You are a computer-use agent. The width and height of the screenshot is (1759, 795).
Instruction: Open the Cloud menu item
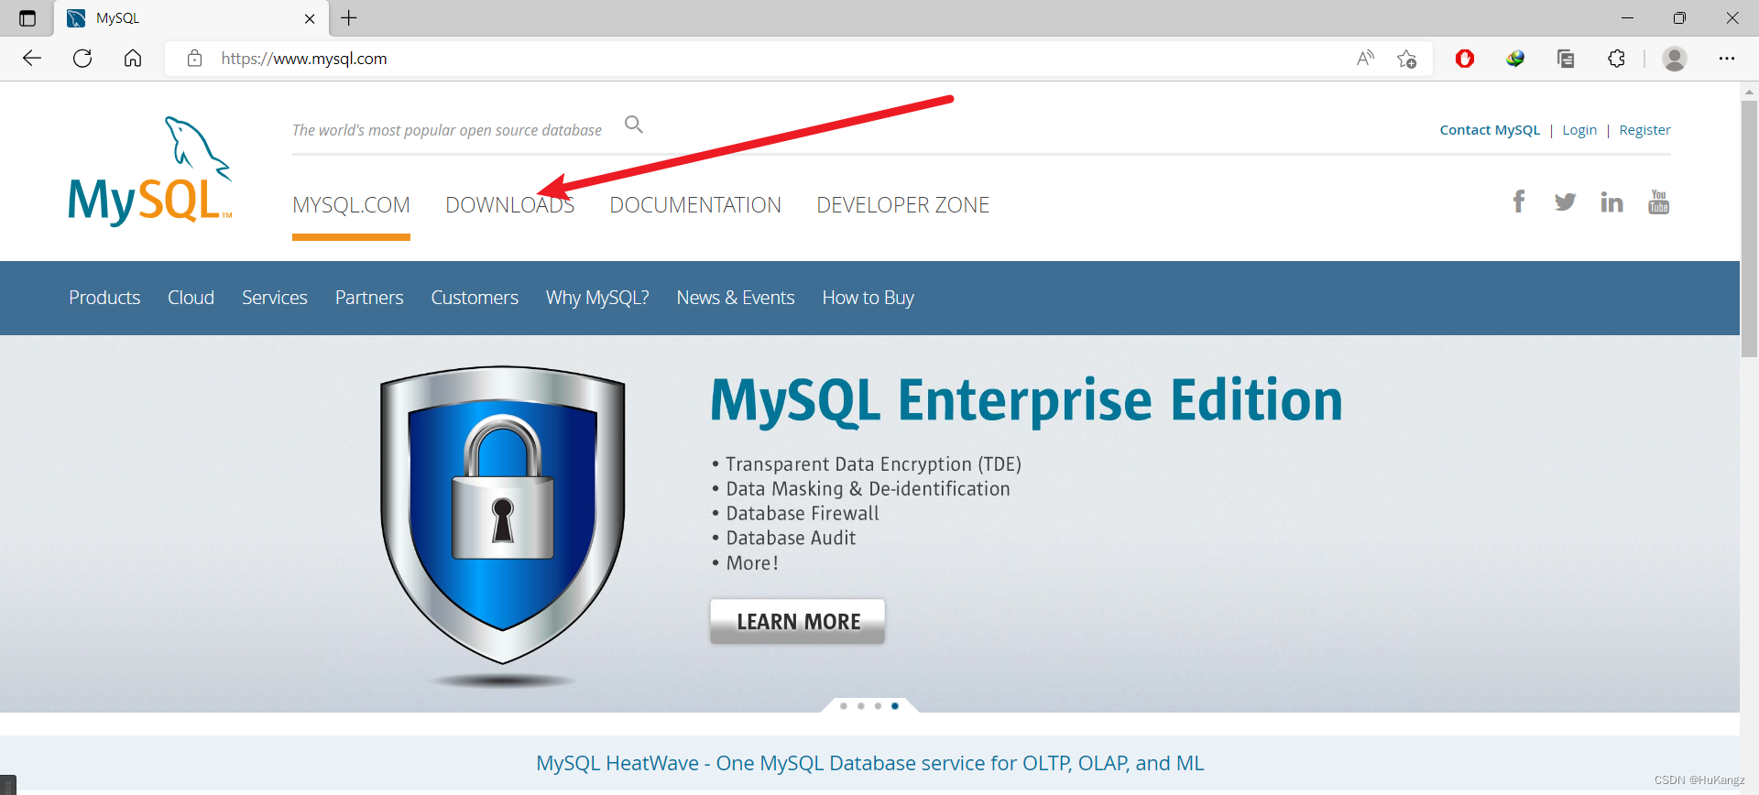191,298
